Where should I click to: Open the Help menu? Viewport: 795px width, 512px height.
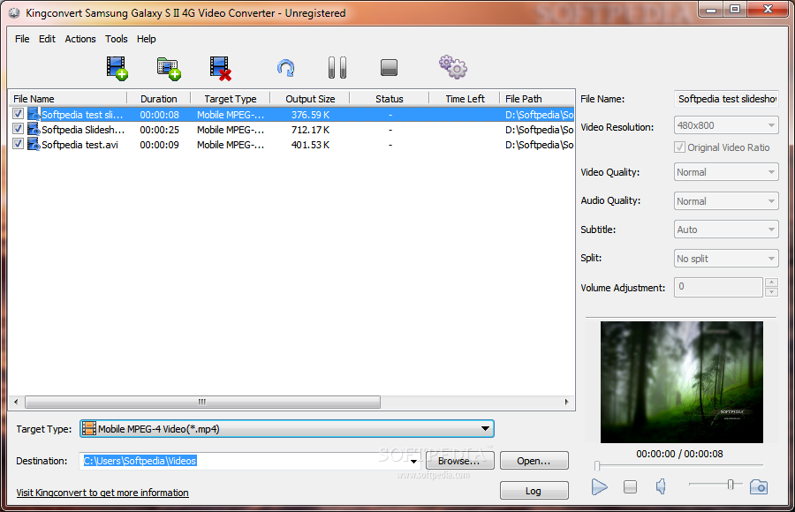pos(146,39)
